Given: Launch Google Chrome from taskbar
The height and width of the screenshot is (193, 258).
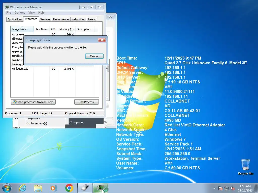Looking at the screenshot, I should 69,188.
